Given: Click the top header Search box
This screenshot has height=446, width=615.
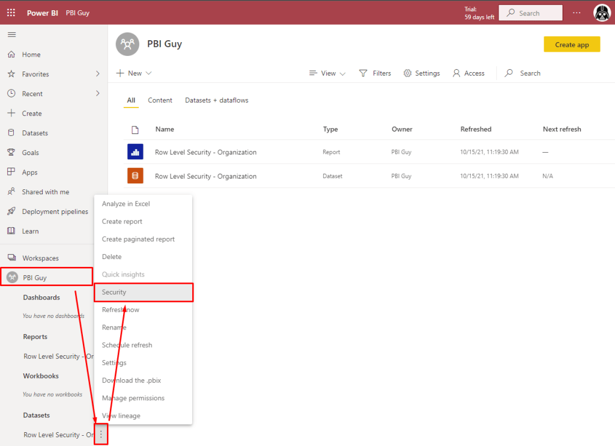Looking at the screenshot, I should [x=531, y=13].
